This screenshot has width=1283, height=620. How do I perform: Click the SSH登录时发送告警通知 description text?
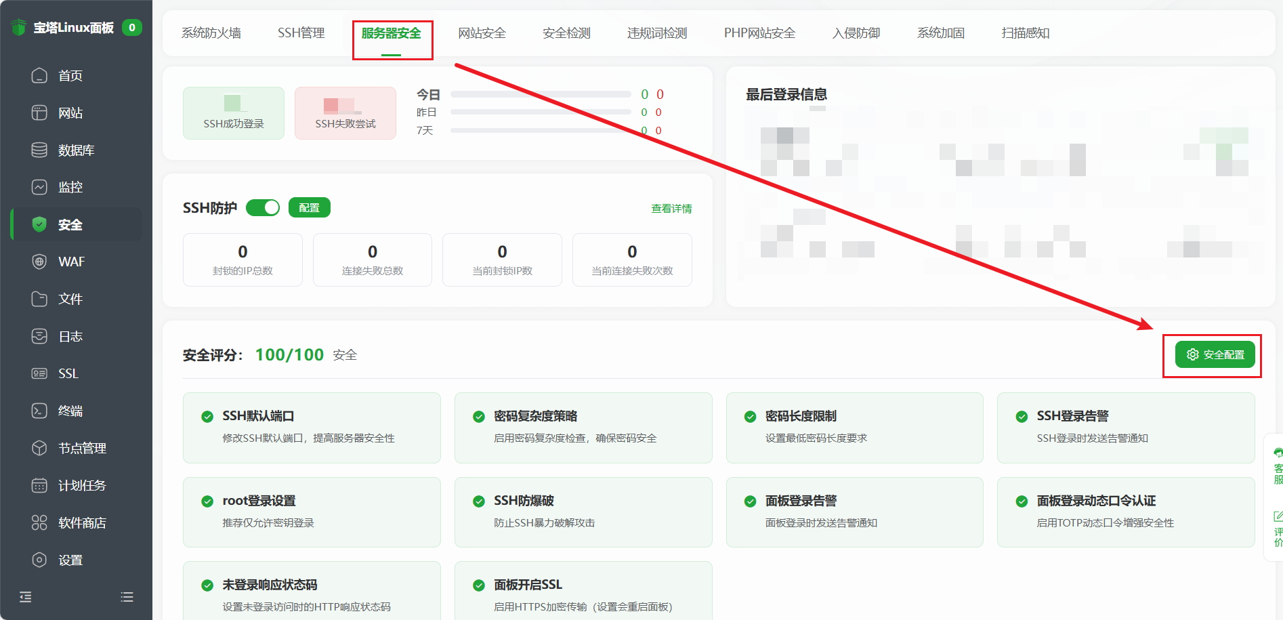point(1093,438)
